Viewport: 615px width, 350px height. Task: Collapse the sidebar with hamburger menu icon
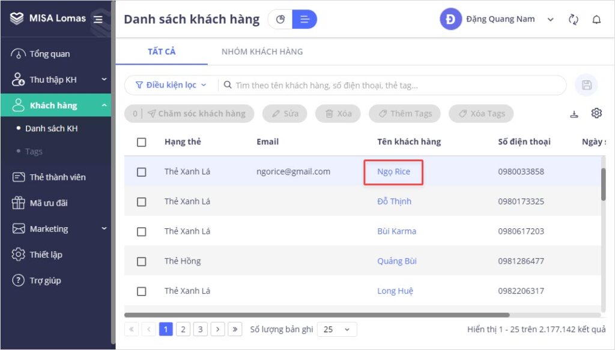[x=98, y=19]
